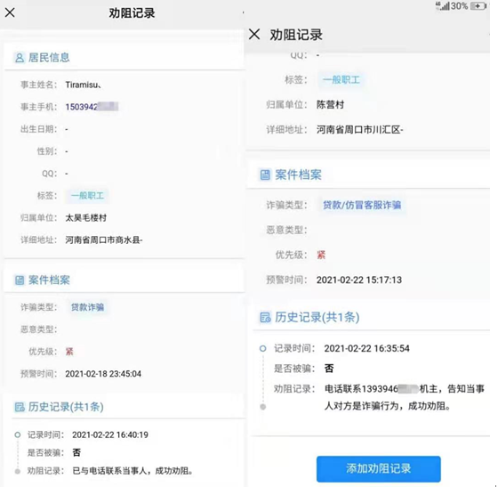Viewport: 498px width, 487px height.
Task: Click the red 紧 priority in left panel
Action: point(69,352)
